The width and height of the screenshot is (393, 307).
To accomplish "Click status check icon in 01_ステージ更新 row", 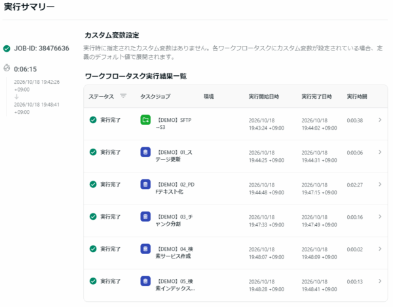I will (93, 152).
